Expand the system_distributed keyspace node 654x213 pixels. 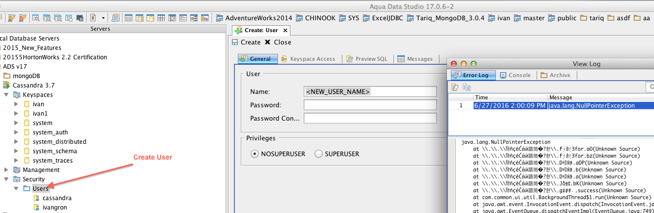(16, 141)
